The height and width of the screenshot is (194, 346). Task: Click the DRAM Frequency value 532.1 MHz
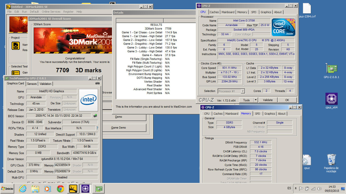tap(261, 142)
